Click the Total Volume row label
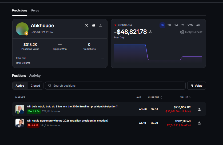Viewport: 223px width, 145px height. coord(23,63)
